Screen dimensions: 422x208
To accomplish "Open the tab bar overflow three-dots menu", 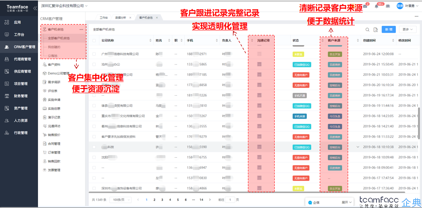I will [416, 17].
